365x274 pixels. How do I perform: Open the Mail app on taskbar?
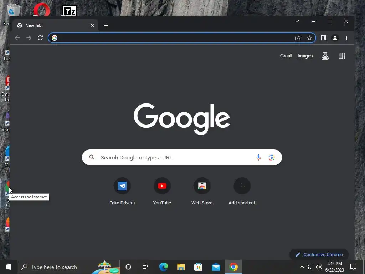tap(216, 267)
